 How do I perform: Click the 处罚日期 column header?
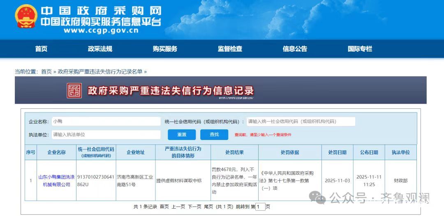tap(337, 152)
